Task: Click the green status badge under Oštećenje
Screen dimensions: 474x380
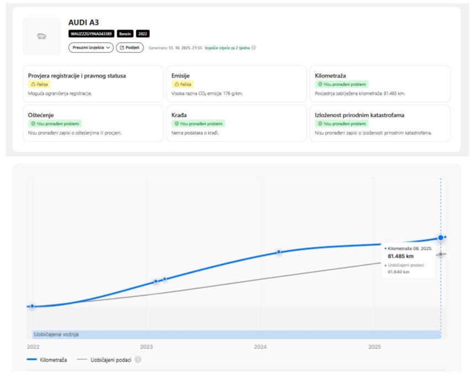Action: click(55, 124)
